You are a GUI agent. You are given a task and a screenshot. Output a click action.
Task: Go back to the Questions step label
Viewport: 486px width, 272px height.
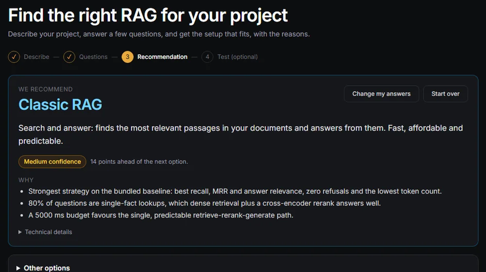[93, 57]
